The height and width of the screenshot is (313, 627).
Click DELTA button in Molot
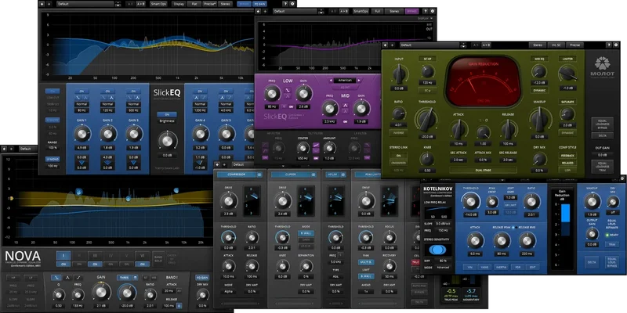click(x=602, y=135)
